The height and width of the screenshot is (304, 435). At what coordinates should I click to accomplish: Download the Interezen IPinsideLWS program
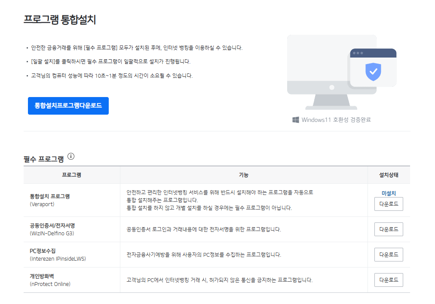tap(388, 254)
